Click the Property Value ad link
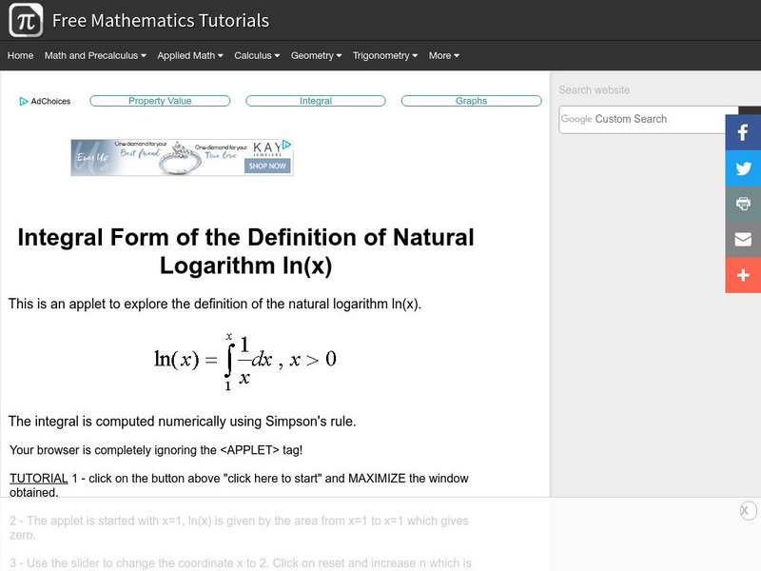 tap(160, 101)
